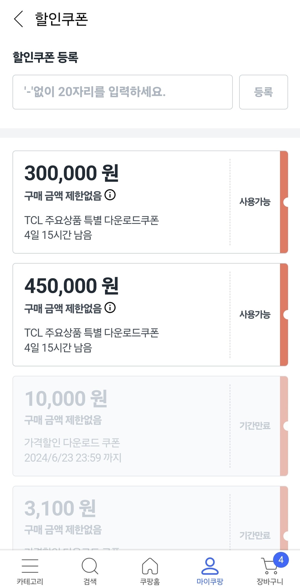Focus the 20-digit coupon code field

[x=122, y=92]
